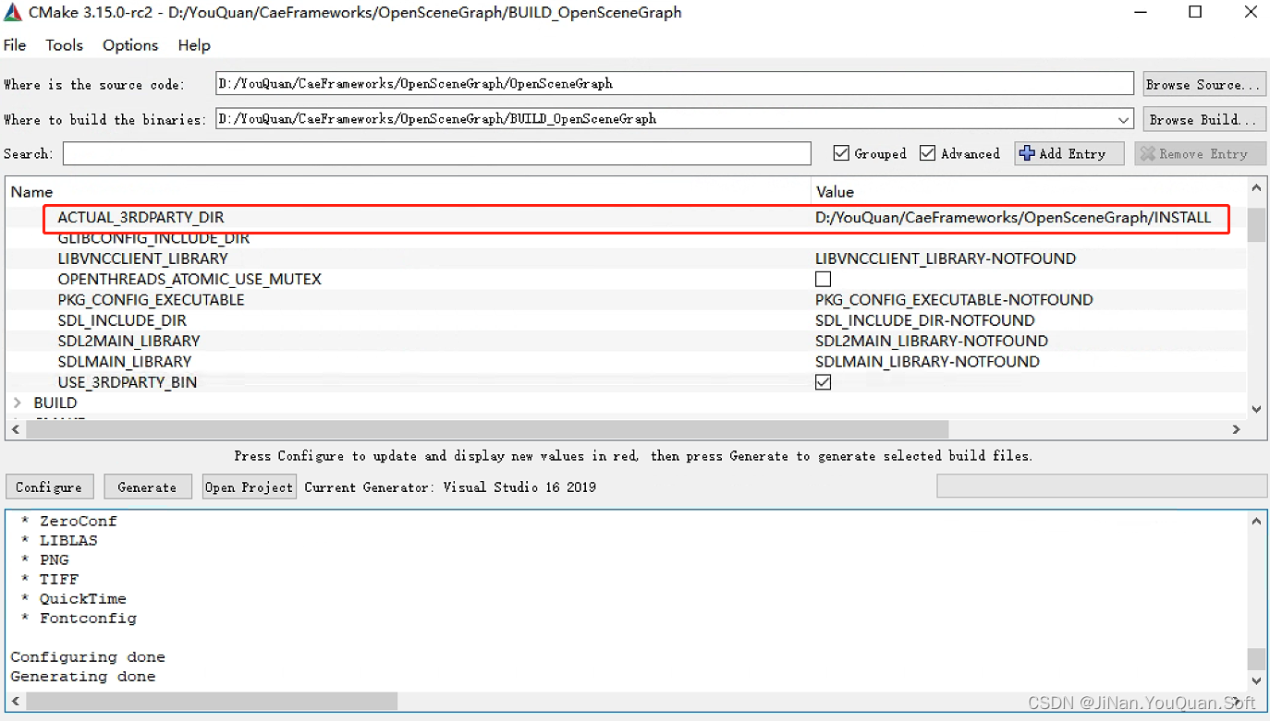Select the PKG_CONFIG_EXECUTABLE-NOTFOUND value
This screenshot has width=1270, height=721.
[x=954, y=300]
